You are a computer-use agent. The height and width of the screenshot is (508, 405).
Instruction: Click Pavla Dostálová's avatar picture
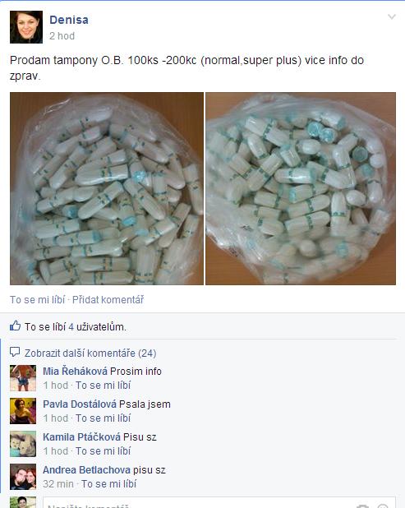click(x=23, y=411)
